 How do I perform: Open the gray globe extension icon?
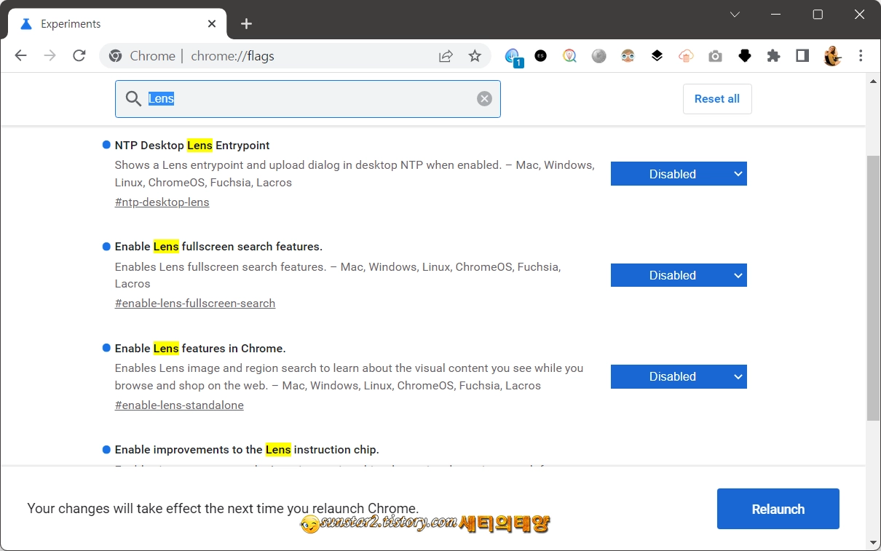click(599, 56)
